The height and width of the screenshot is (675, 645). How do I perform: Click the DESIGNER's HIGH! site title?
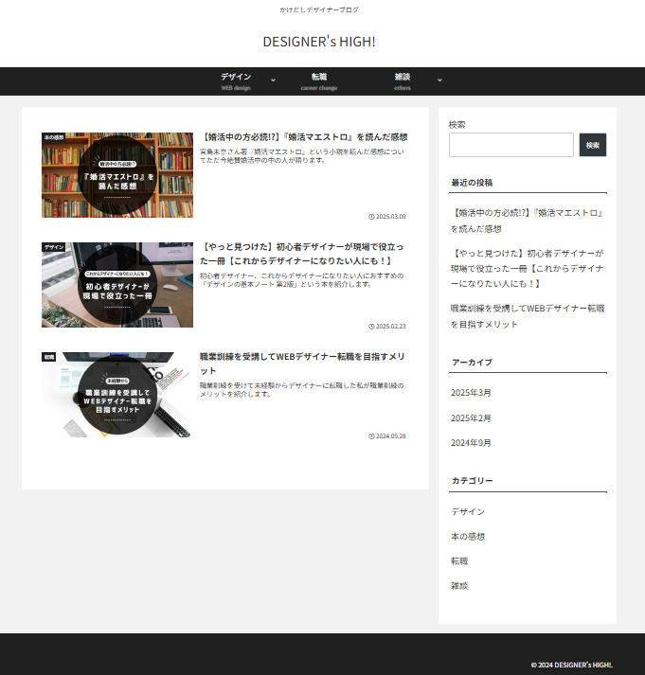click(319, 42)
